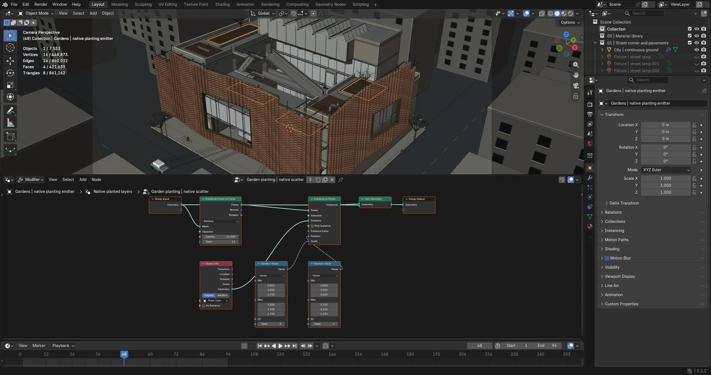The height and width of the screenshot is (375, 711).
Task: Toggle As Instance checkbox in Object Info node
Action: 204,306
